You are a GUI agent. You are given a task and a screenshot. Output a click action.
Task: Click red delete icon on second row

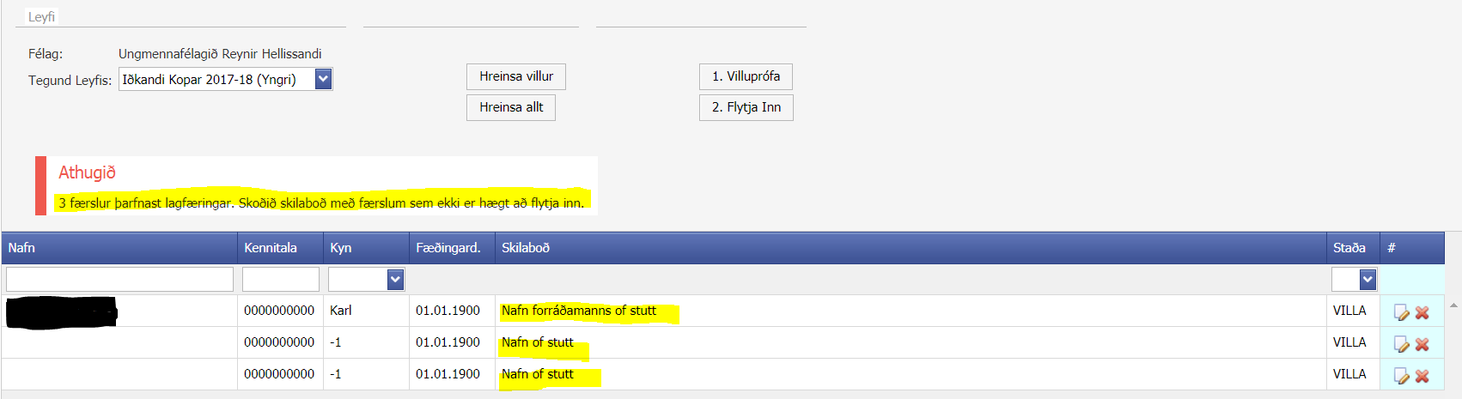[1422, 344]
